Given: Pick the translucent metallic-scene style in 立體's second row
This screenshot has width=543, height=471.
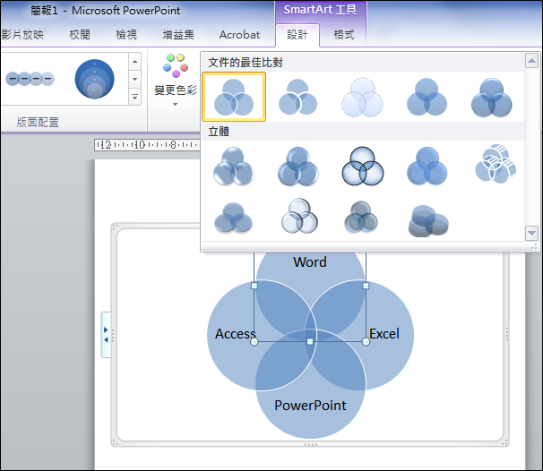Looking at the screenshot, I should coord(299,217).
